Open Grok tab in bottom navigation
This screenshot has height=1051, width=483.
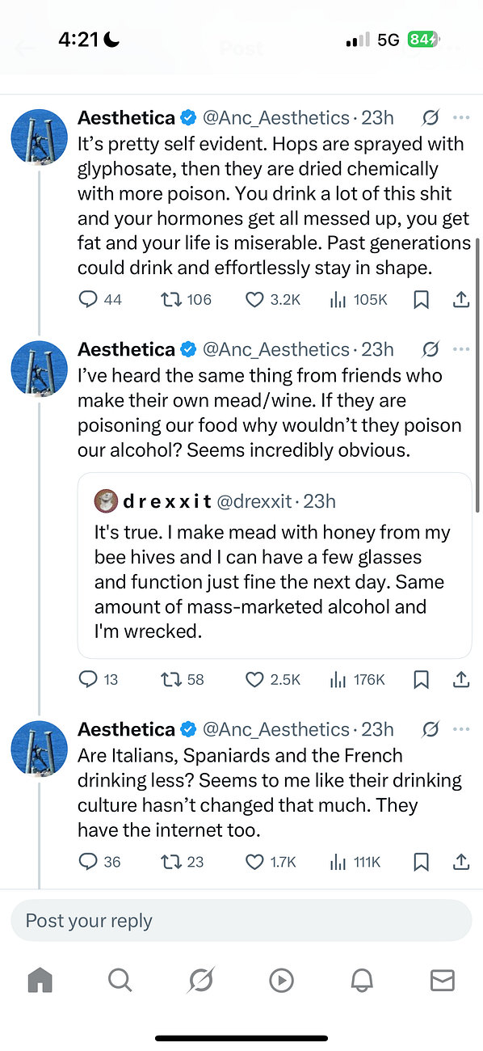(x=200, y=981)
